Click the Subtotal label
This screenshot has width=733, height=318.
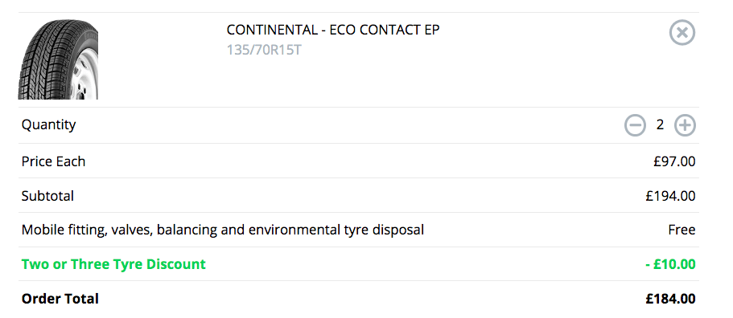(x=47, y=196)
